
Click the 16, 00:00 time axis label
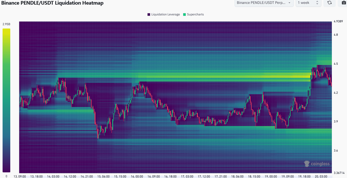137,176
